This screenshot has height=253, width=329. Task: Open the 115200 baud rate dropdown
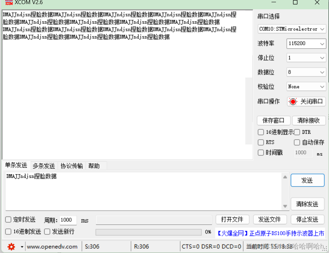306,43
